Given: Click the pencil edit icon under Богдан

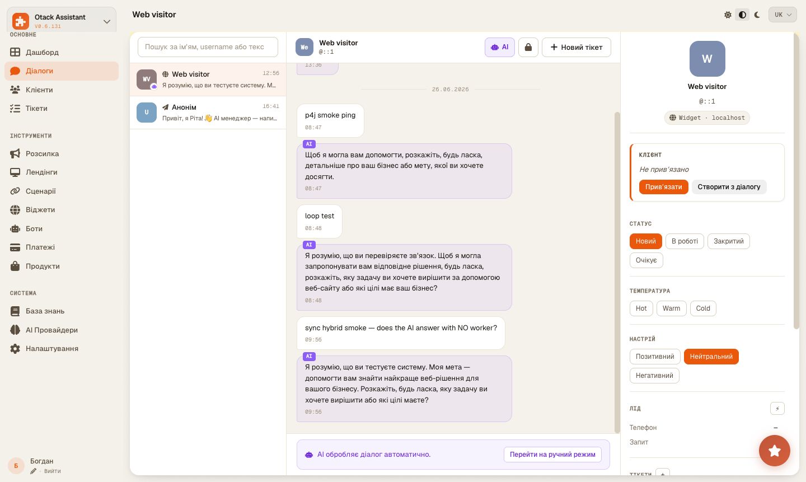Looking at the screenshot, I should tap(34, 471).
